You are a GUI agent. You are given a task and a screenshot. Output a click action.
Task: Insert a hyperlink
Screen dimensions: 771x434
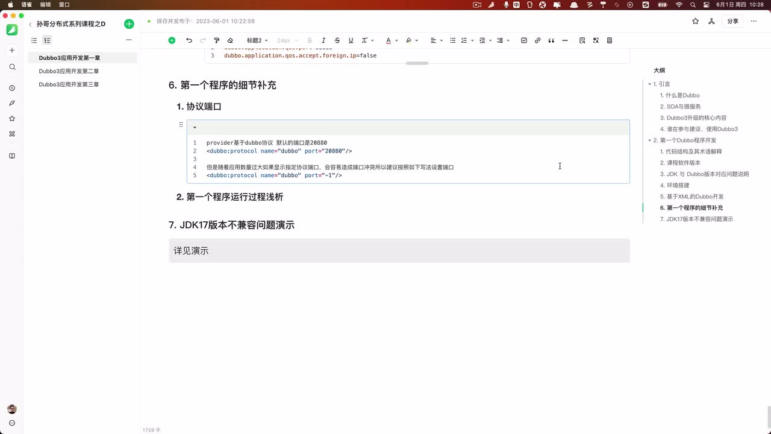pos(538,40)
